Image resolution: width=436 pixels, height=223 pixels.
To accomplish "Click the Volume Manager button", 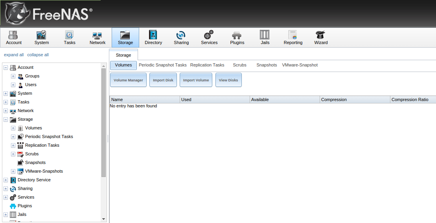I will pyautogui.click(x=128, y=80).
